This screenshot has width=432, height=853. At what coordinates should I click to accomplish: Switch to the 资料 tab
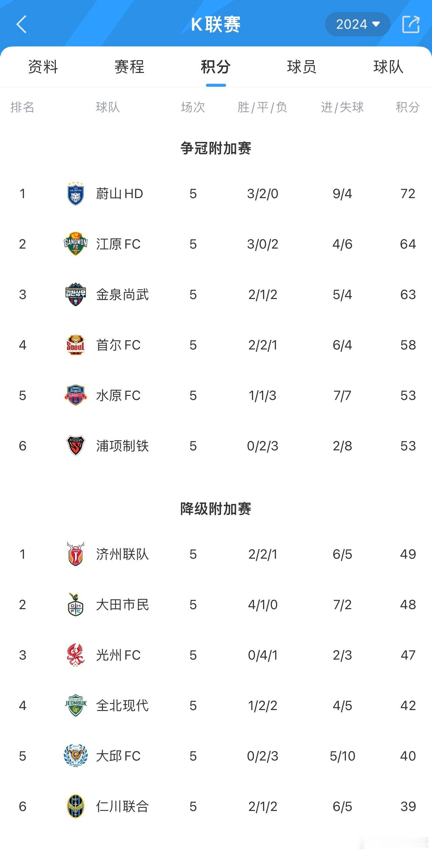pyautogui.click(x=43, y=67)
